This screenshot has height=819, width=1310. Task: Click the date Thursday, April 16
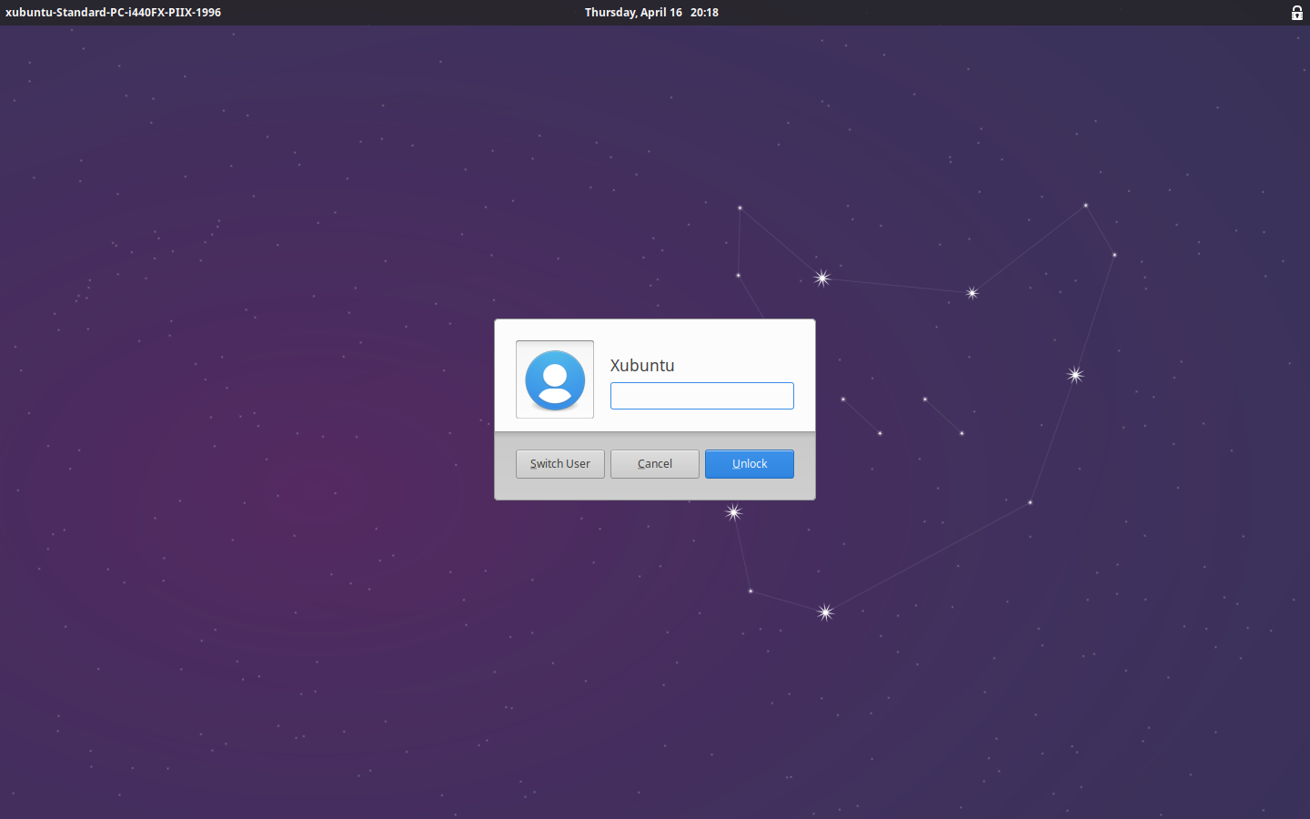coord(634,12)
